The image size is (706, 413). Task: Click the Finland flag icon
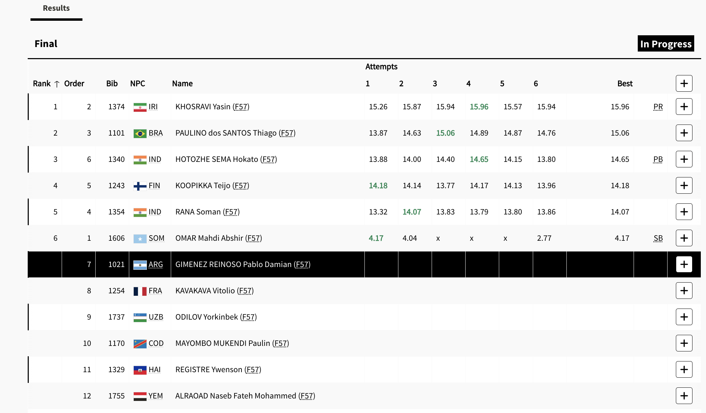(140, 186)
